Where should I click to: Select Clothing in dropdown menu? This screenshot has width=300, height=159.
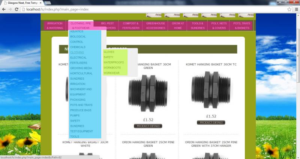77,52
